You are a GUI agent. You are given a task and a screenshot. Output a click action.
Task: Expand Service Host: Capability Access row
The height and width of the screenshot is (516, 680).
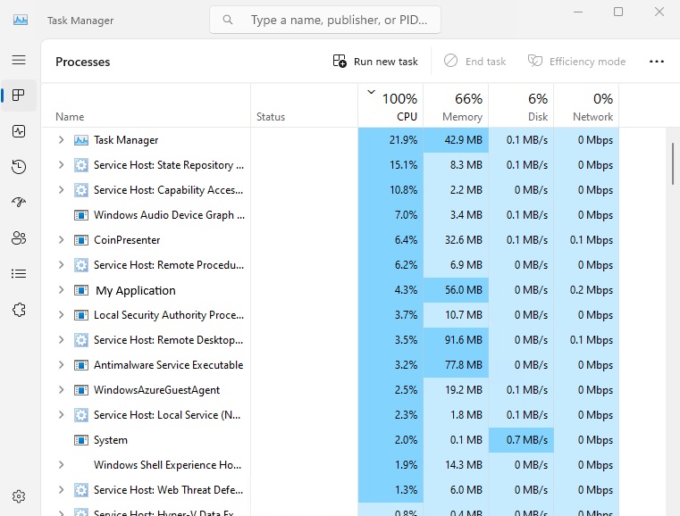click(x=61, y=190)
